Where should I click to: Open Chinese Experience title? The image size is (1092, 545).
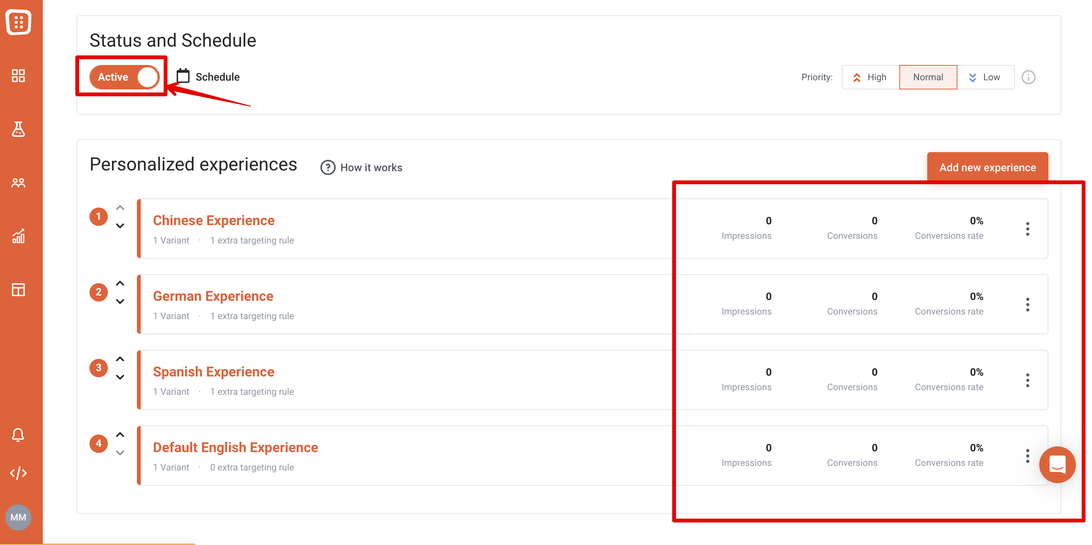point(214,221)
